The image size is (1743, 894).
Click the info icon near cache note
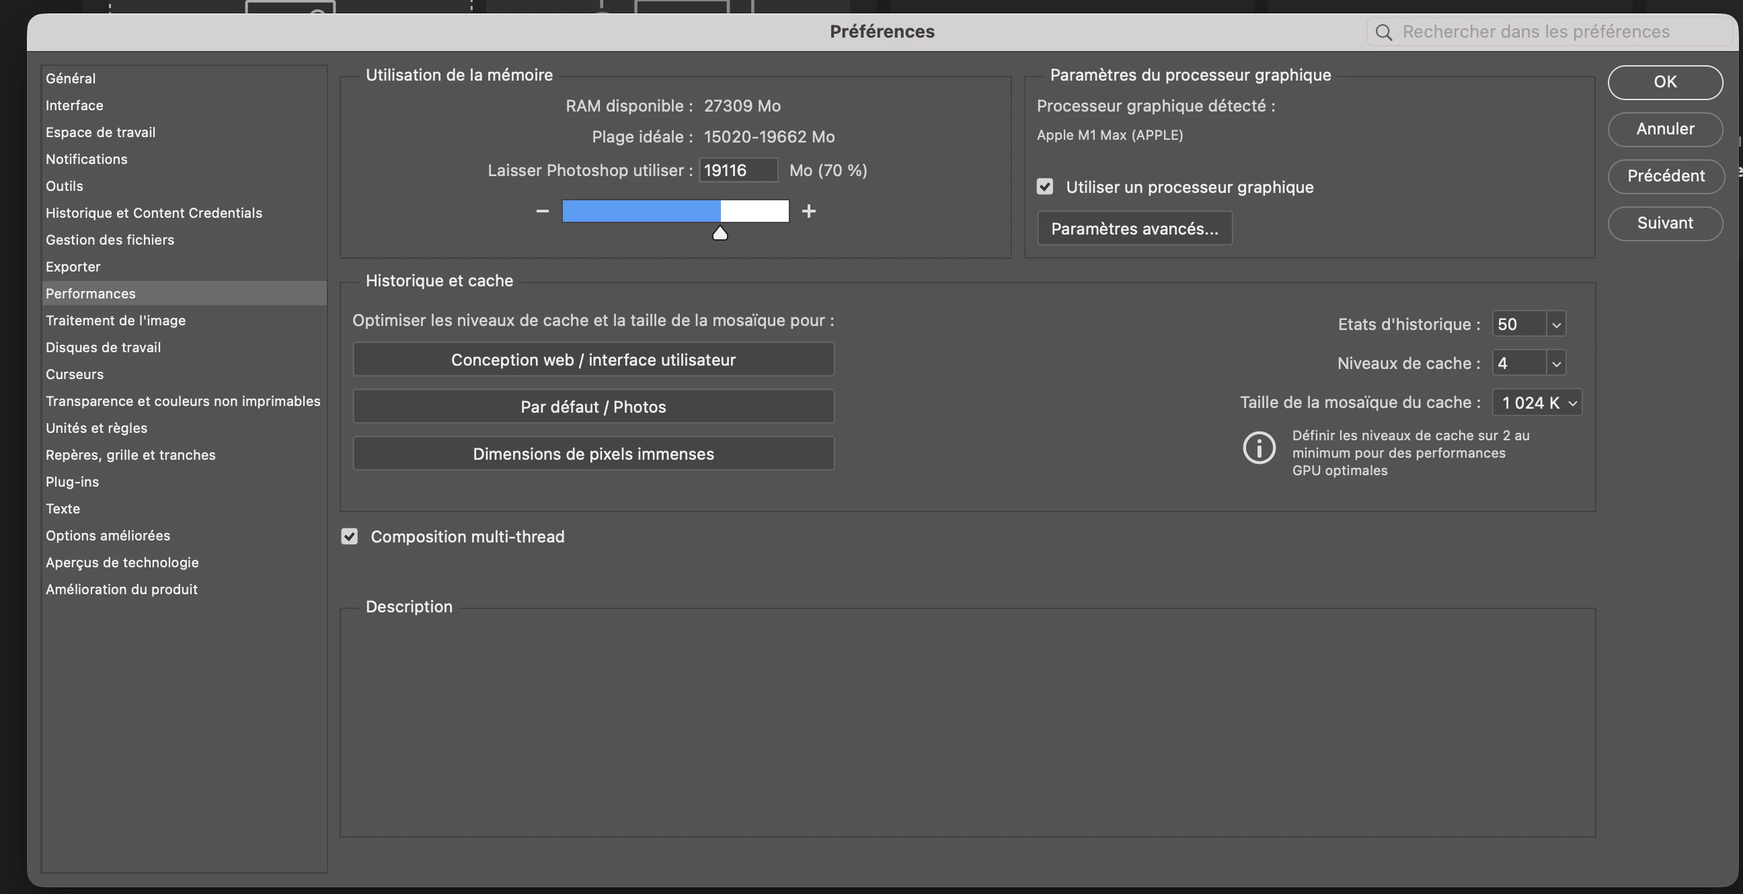[x=1259, y=448]
